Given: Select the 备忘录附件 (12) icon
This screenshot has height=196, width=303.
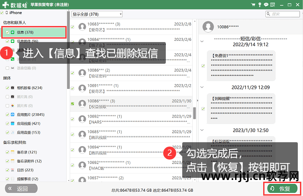Looking at the screenshot, I should pos(13,161).
